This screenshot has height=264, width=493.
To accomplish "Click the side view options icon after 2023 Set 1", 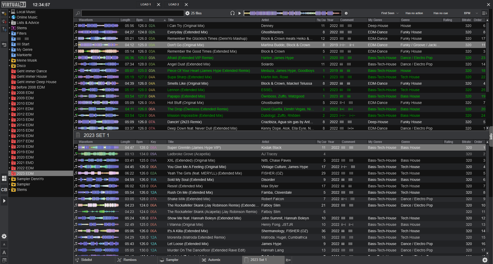I will (288, 260).
